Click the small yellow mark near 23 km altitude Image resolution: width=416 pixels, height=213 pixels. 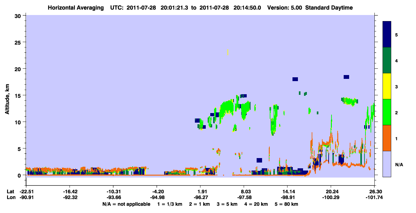pyautogui.click(x=228, y=52)
